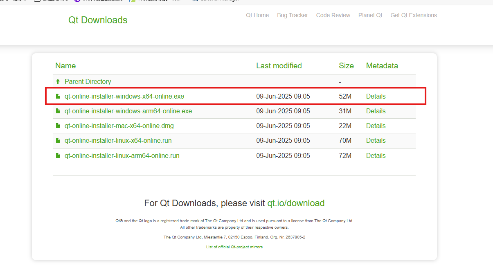Click the 52M size of the windows-x64 installer
This screenshot has height=270, width=493.
tap(345, 97)
